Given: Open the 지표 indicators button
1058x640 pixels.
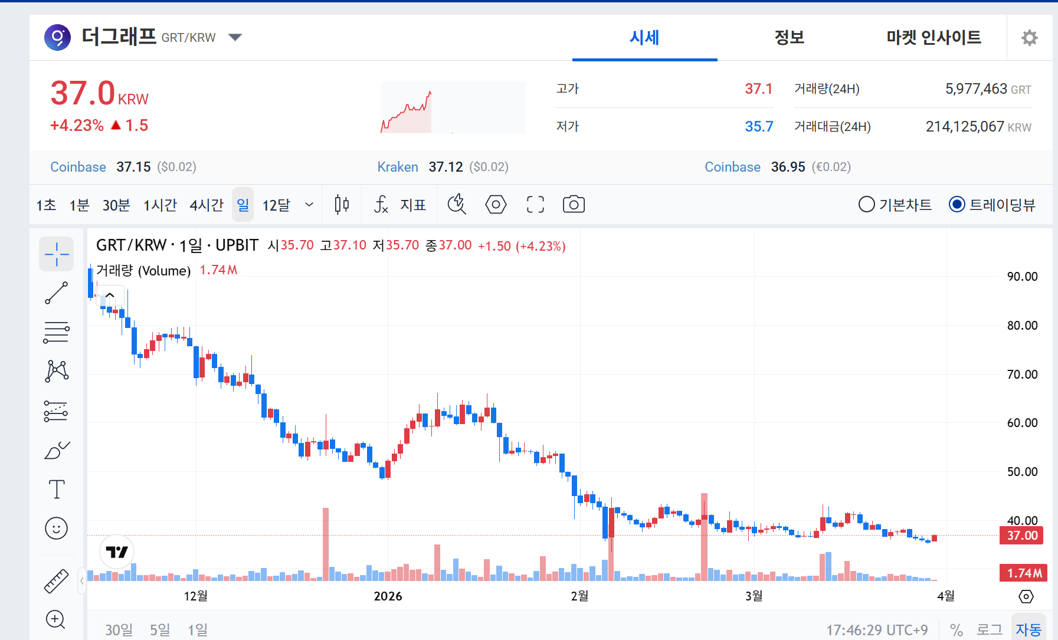Looking at the screenshot, I should pyautogui.click(x=400, y=205).
